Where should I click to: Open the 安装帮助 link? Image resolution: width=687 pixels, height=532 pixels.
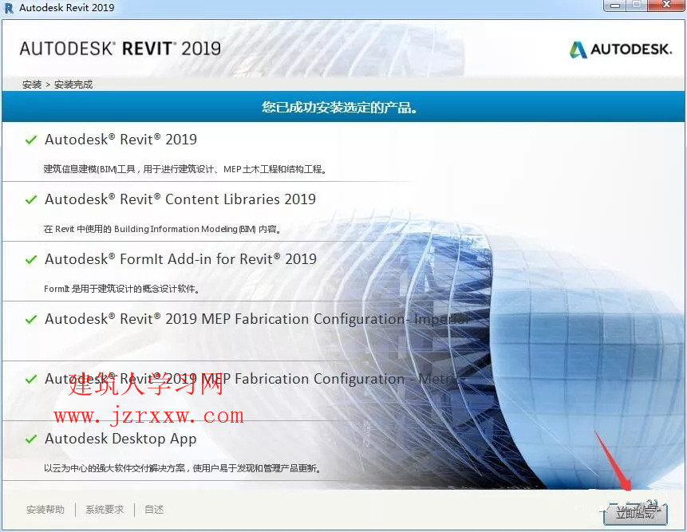pos(45,509)
